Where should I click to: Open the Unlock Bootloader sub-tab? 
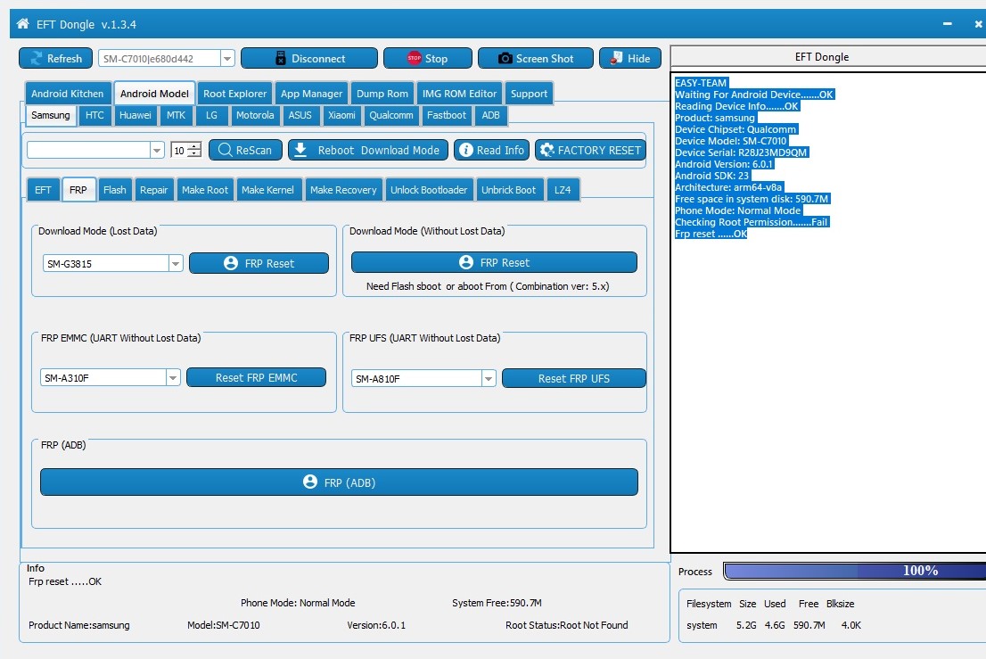429,190
